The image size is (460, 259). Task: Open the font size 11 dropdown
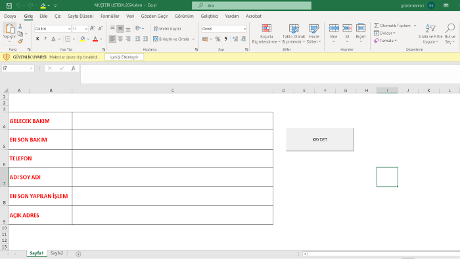(86, 29)
